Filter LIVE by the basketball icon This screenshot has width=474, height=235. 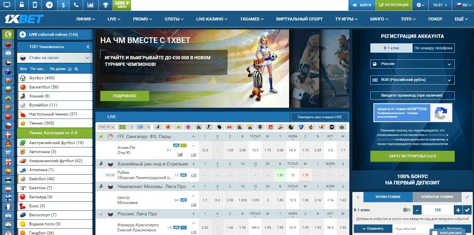coord(168,127)
